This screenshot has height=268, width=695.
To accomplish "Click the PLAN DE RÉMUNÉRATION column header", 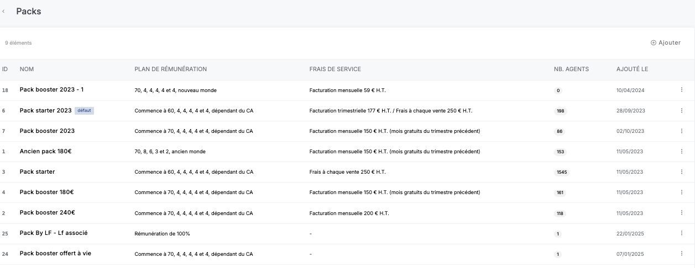I will click(x=170, y=69).
